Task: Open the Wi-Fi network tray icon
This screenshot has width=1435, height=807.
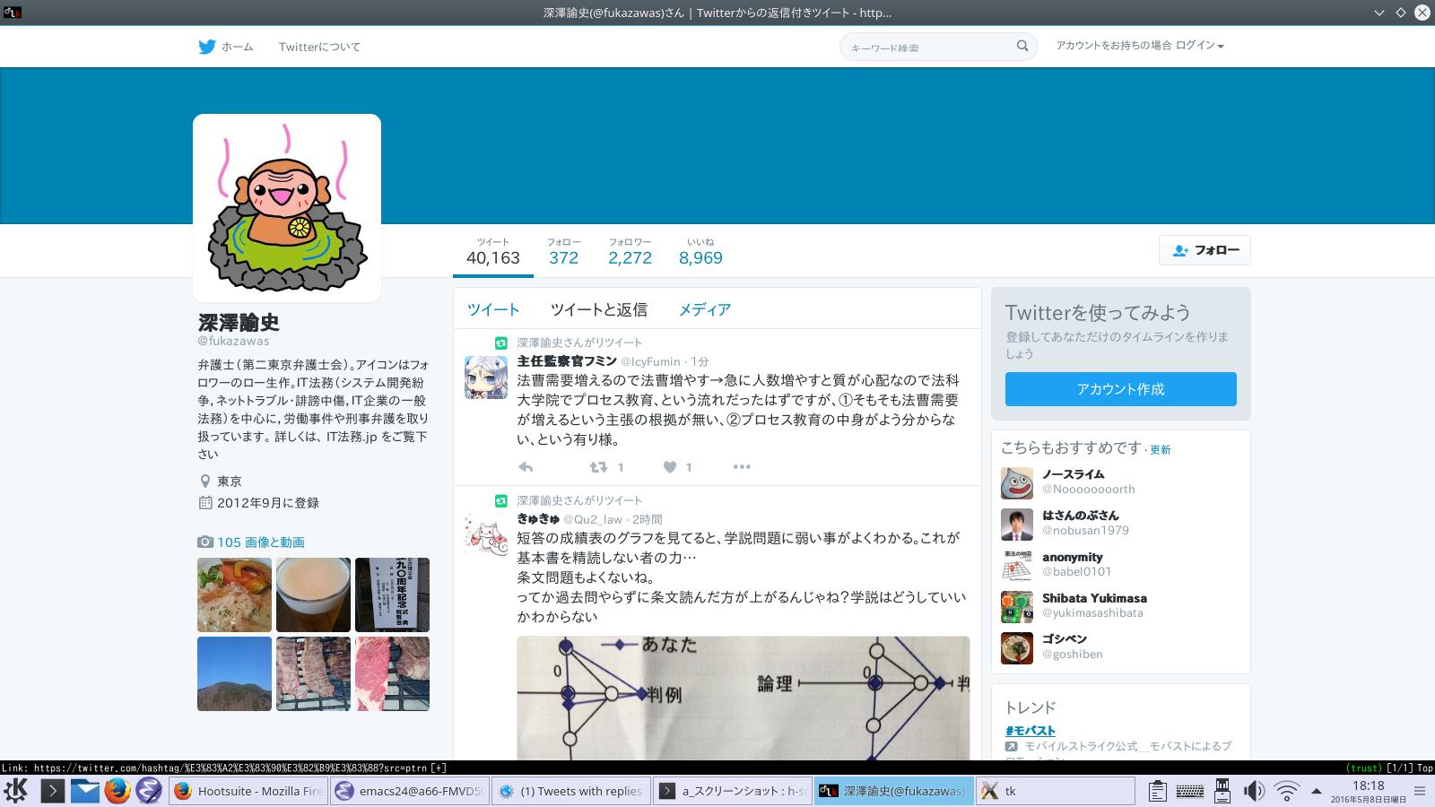Action: (x=1287, y=791)
